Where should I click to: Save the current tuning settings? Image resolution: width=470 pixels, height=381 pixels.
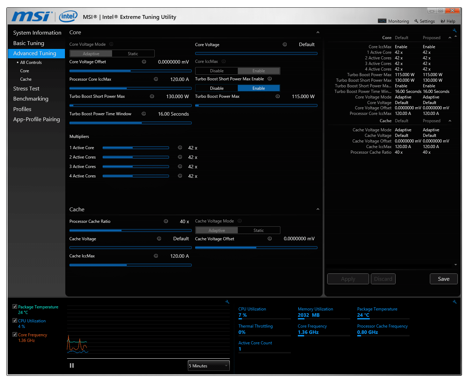click(444, 279)
